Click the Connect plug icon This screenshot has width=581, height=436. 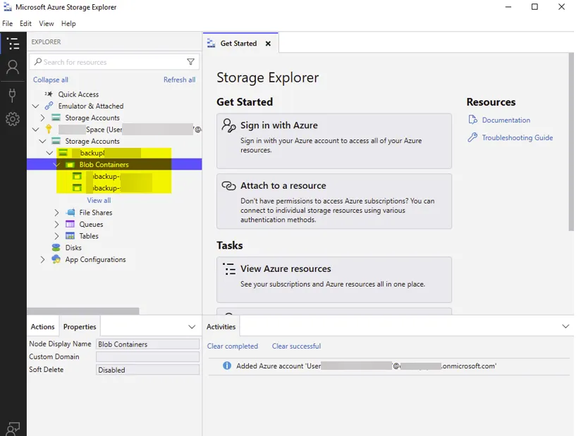pos(13,94)
